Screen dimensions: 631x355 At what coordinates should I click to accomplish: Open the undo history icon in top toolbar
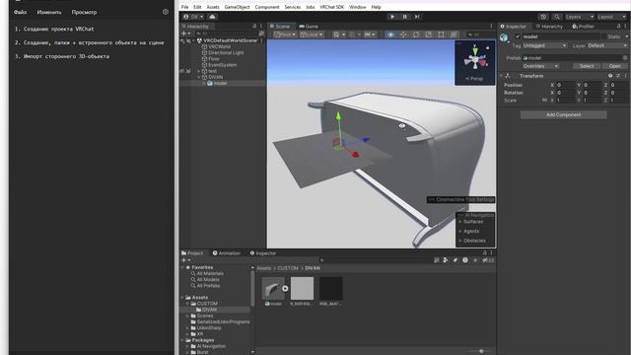coord(543,17)
